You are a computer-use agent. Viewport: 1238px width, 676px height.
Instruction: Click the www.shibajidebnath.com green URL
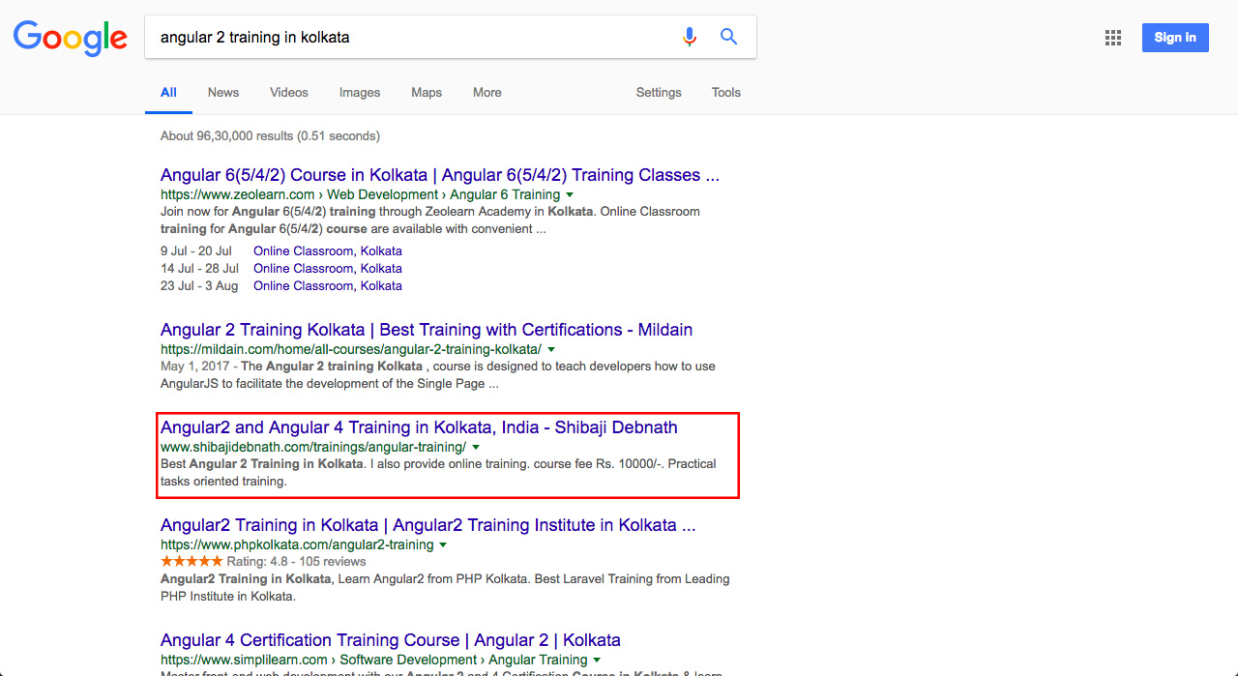pyautogui.click(x=313, y=447)
